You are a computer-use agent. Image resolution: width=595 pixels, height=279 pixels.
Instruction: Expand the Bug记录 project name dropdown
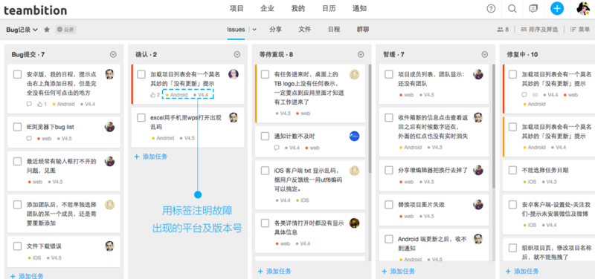[x=22, y=30]
